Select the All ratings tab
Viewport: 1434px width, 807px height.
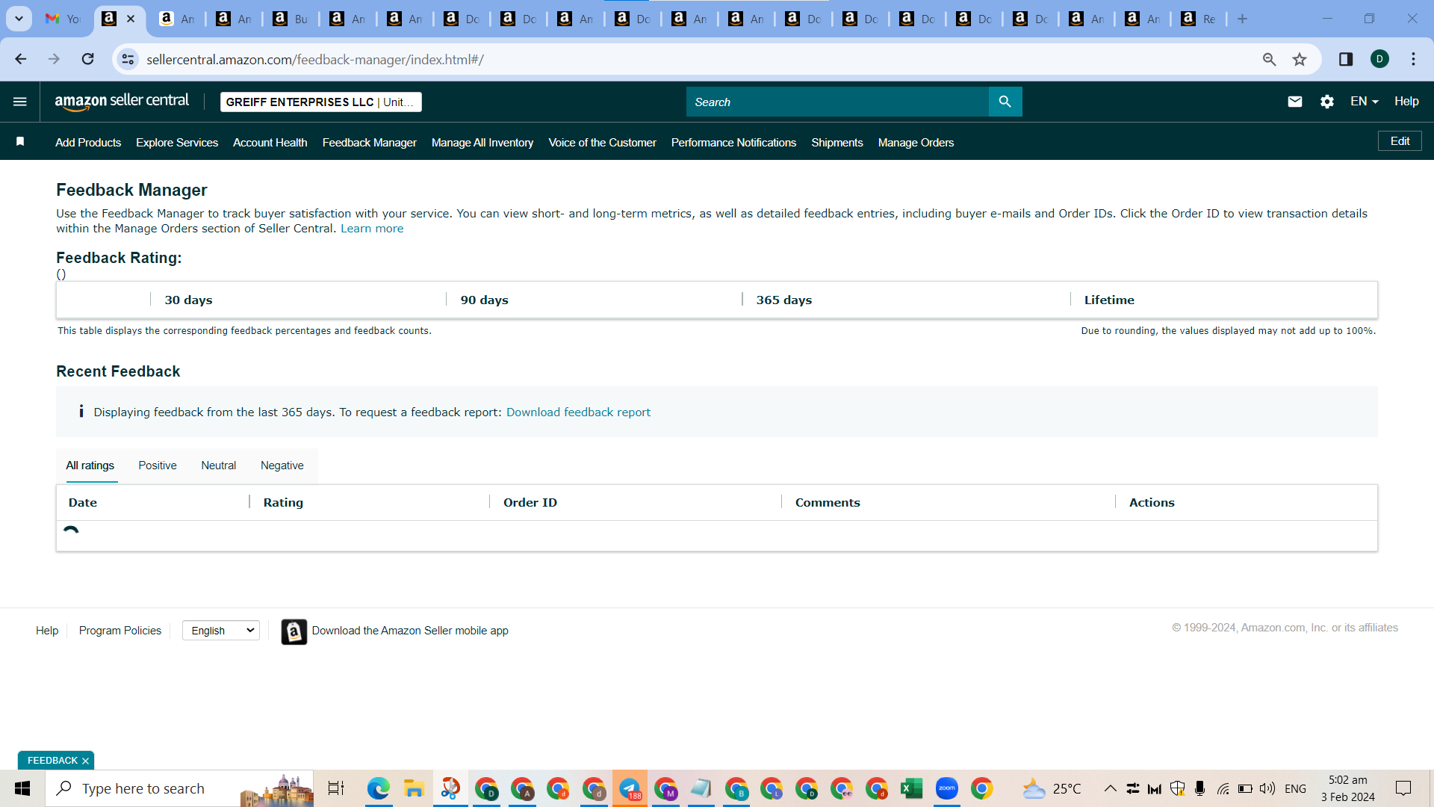click(x=90, y=466)
